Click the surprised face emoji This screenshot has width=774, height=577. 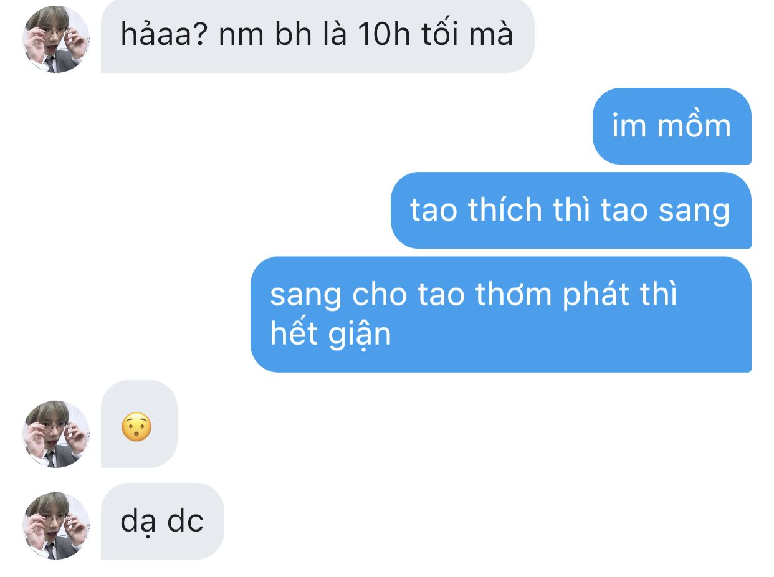[136, 428]
